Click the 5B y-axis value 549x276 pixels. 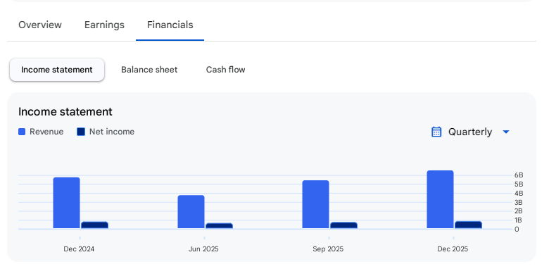[x=519, y=184]
